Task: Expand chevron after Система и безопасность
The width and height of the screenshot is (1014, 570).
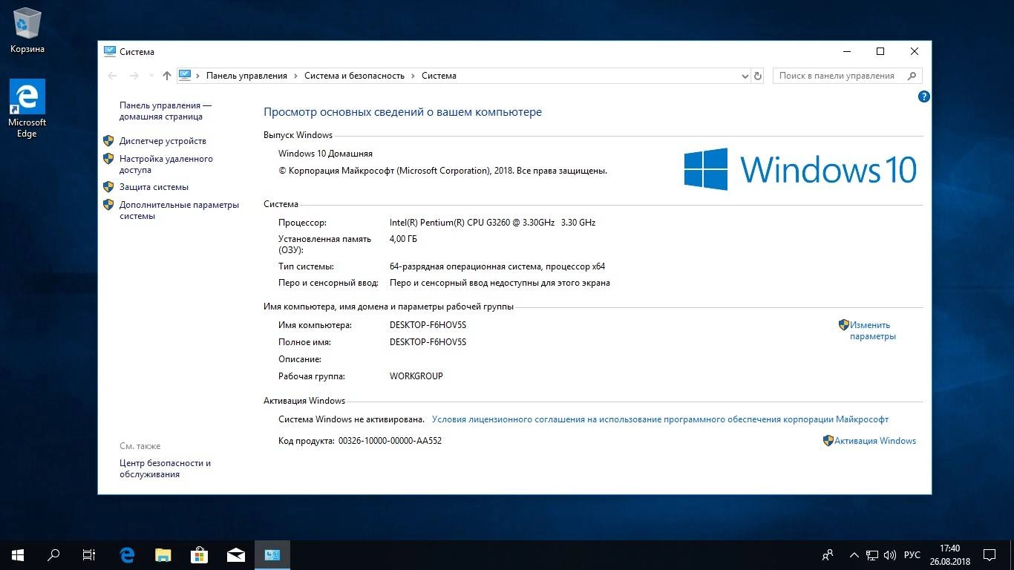Action: point(413,76)
